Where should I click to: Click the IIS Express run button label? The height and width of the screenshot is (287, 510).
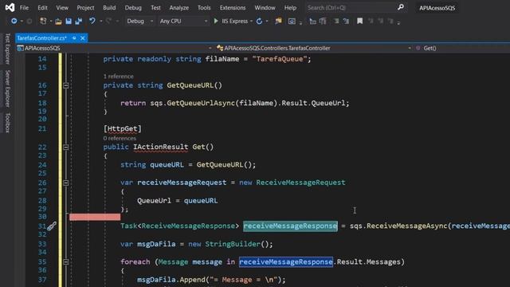tap(234, 22)
